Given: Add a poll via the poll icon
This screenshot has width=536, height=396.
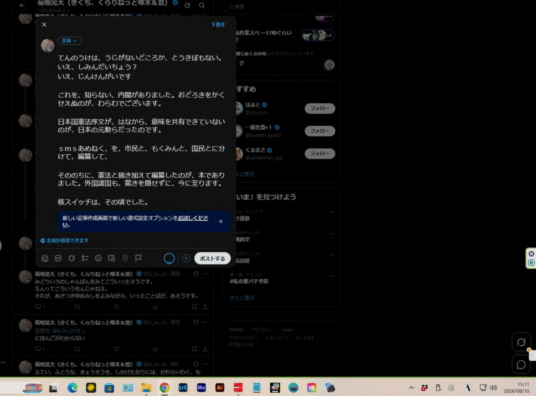Looking at the screenshot, I should [85, 258].
